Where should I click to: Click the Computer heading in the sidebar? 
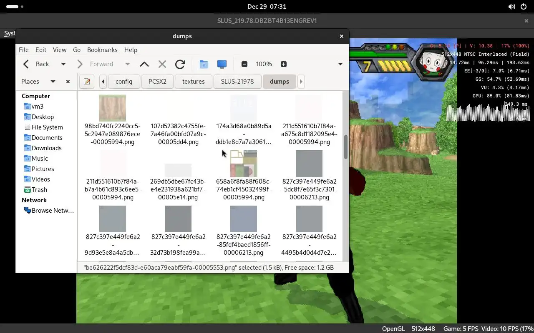tap(36, 96)
